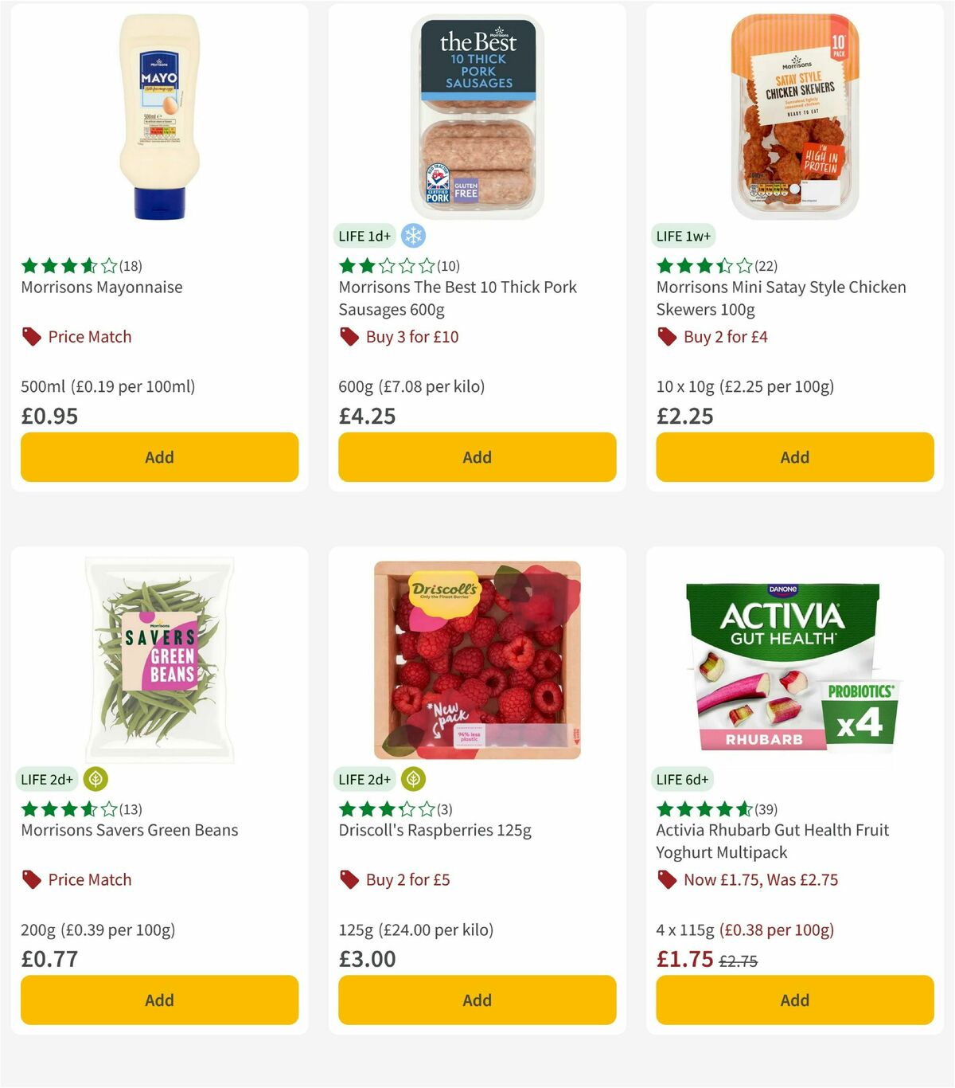
Task: Add Driscoll's Raspberries to the basket
Action: 477,1000
